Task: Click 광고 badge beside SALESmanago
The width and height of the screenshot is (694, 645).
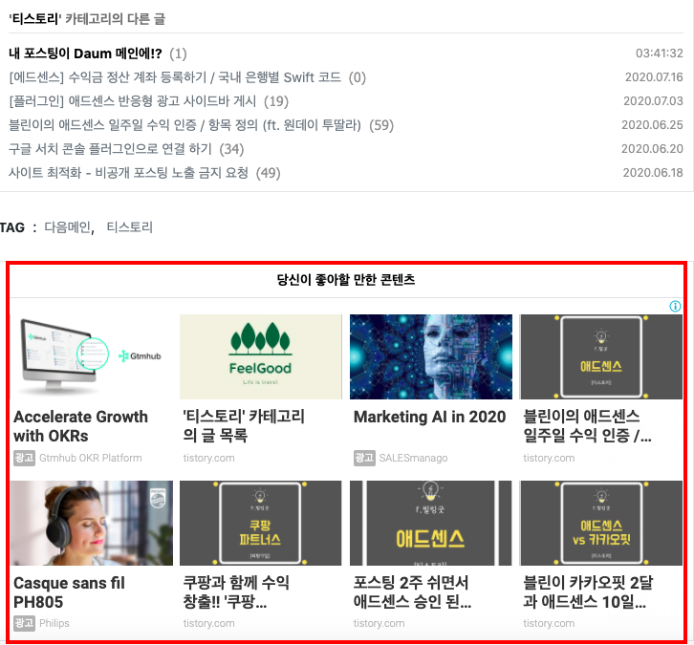Action: 364,458
